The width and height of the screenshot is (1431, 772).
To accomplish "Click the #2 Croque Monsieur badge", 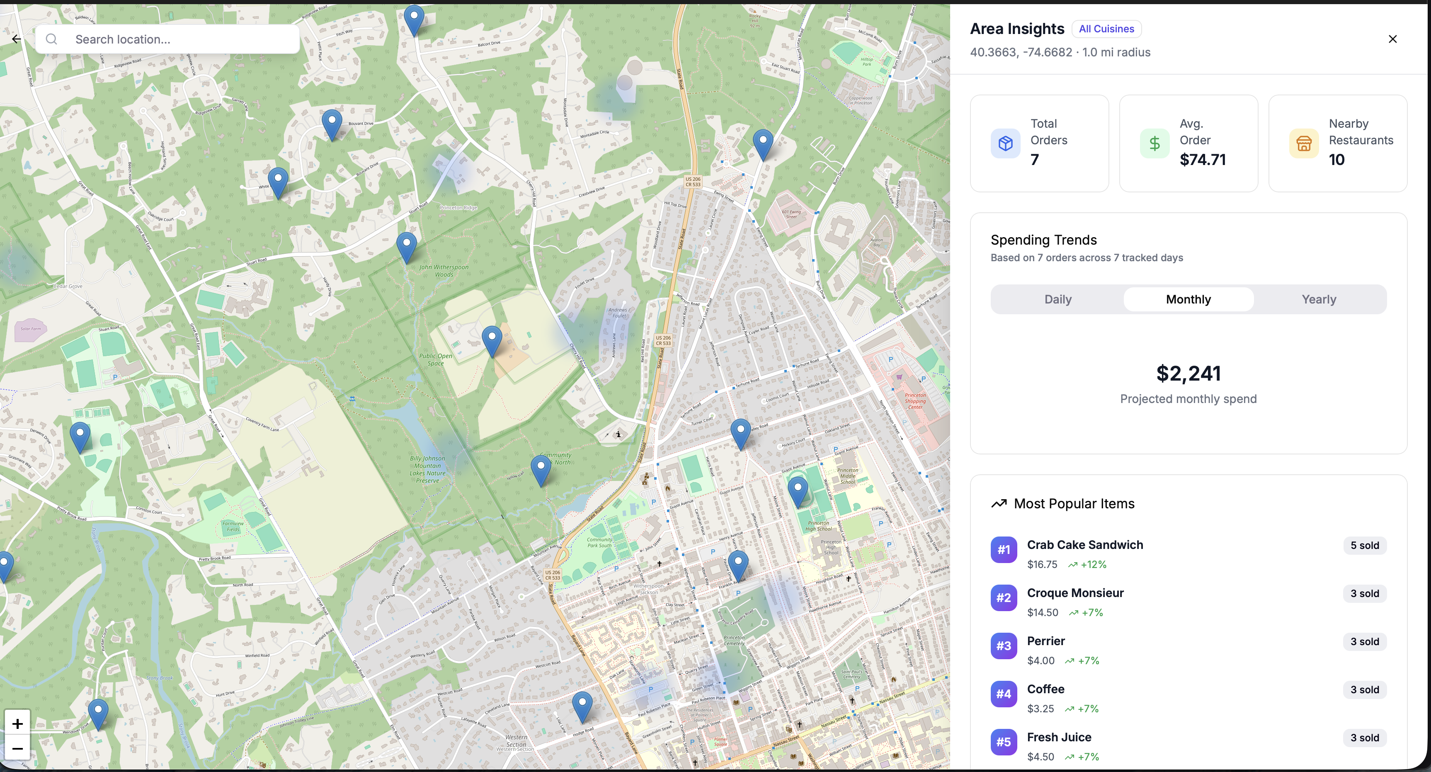I will coord(1003,597).
